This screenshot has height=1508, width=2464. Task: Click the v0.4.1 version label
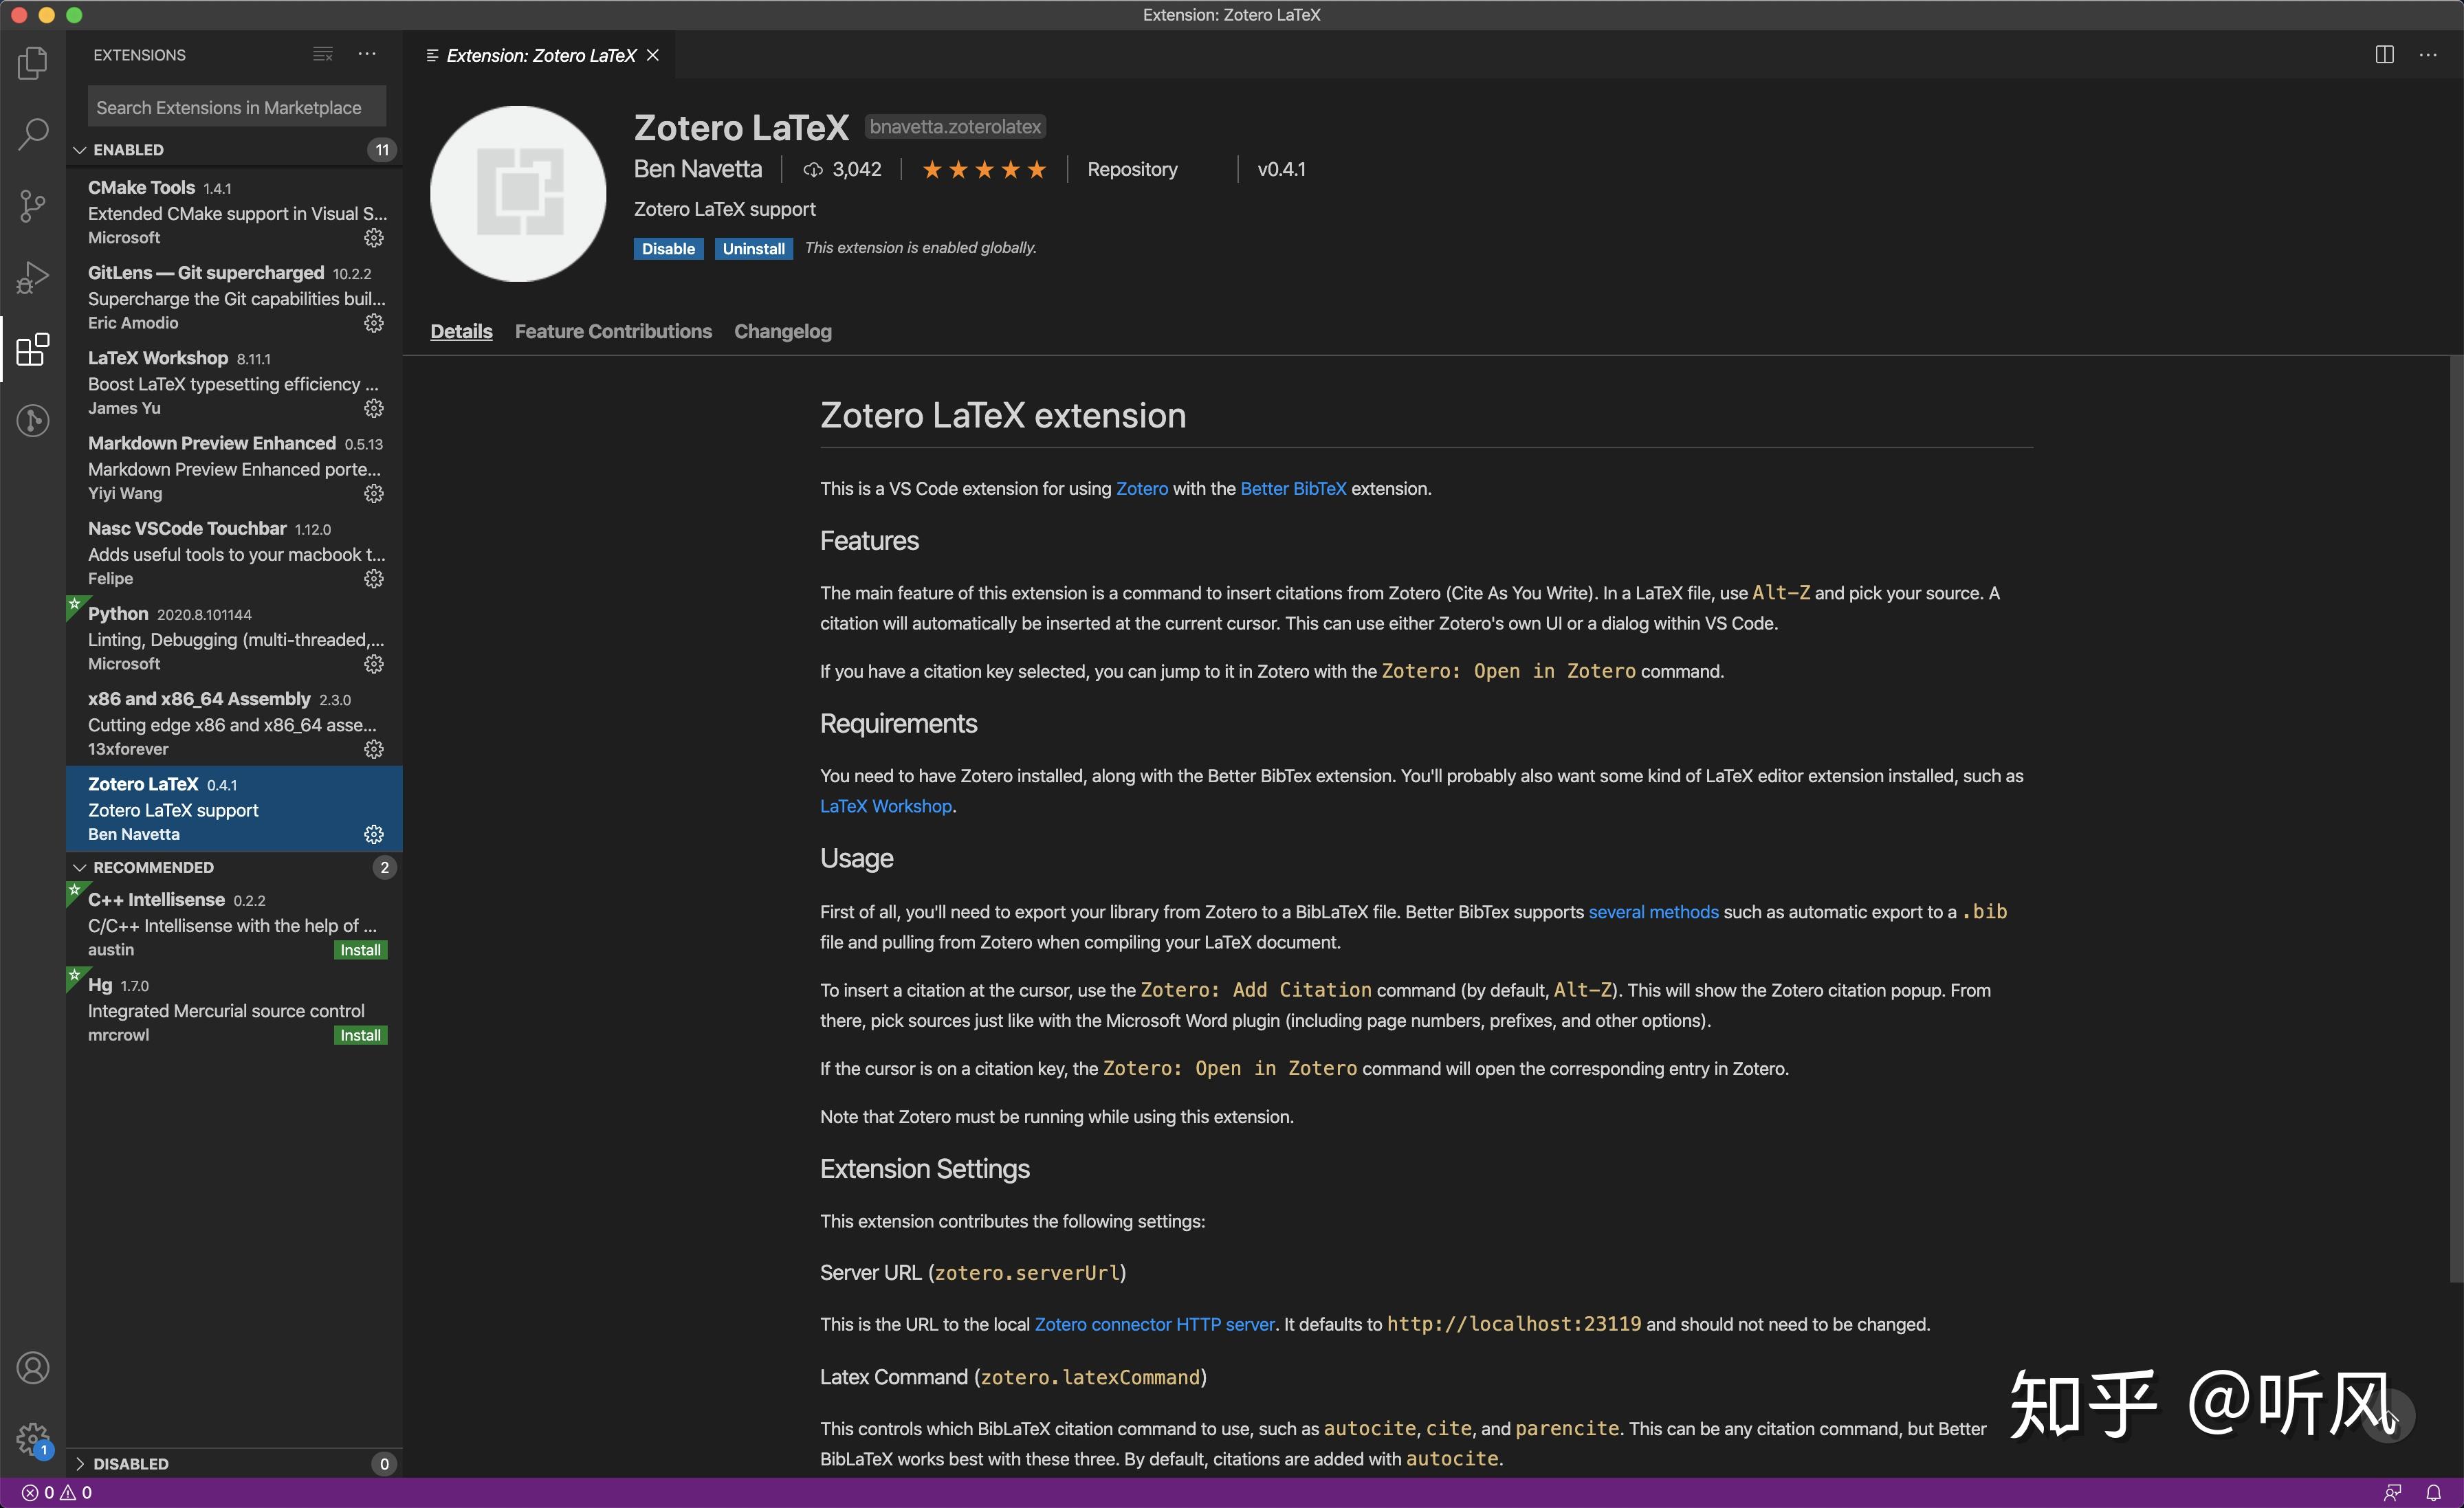click(x=1281, y=169)
